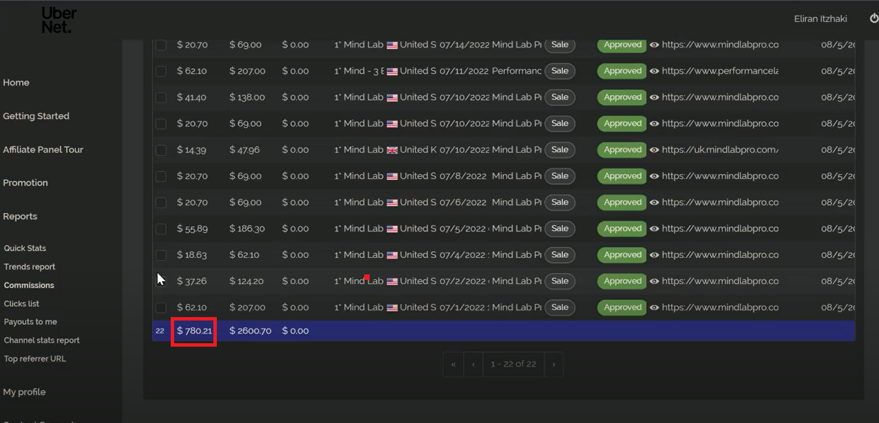Open the Trends report
The width and height of the screenshot is (879, 423).
click(30, 267)
